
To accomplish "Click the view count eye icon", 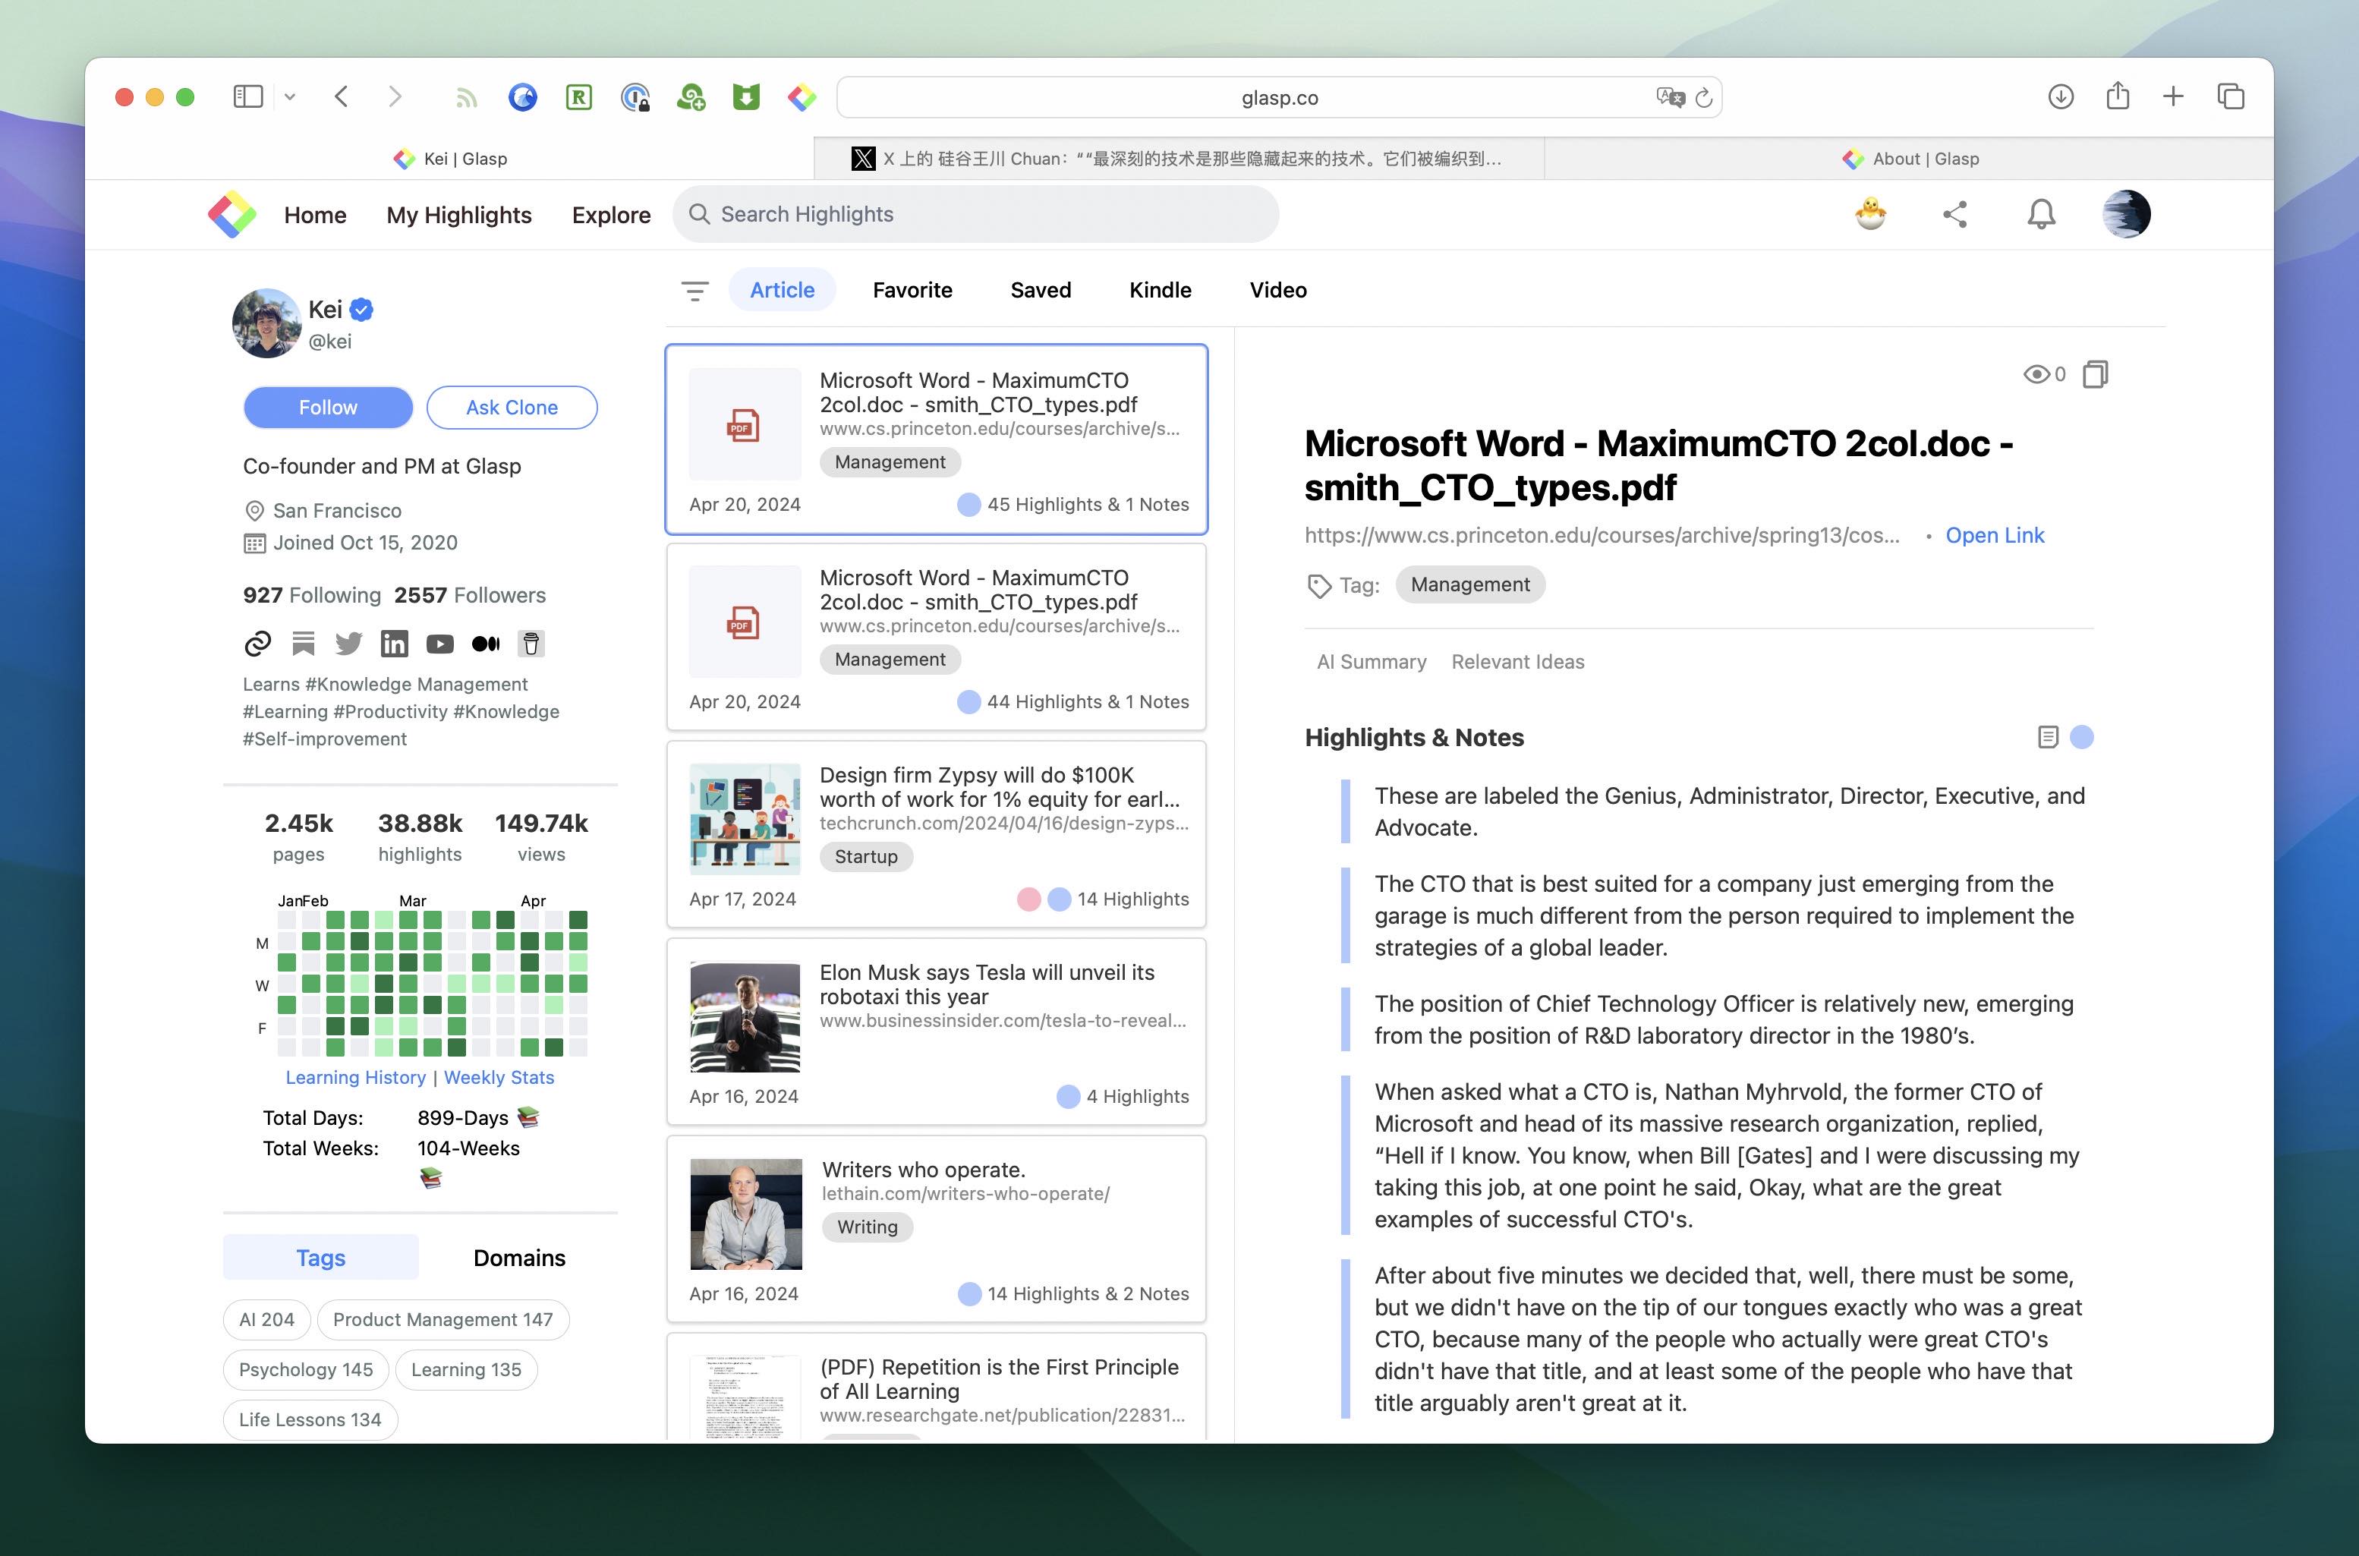I will [x=2036, y=374].
